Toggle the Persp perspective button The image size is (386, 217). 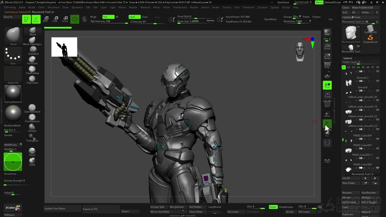click(327, 65)
